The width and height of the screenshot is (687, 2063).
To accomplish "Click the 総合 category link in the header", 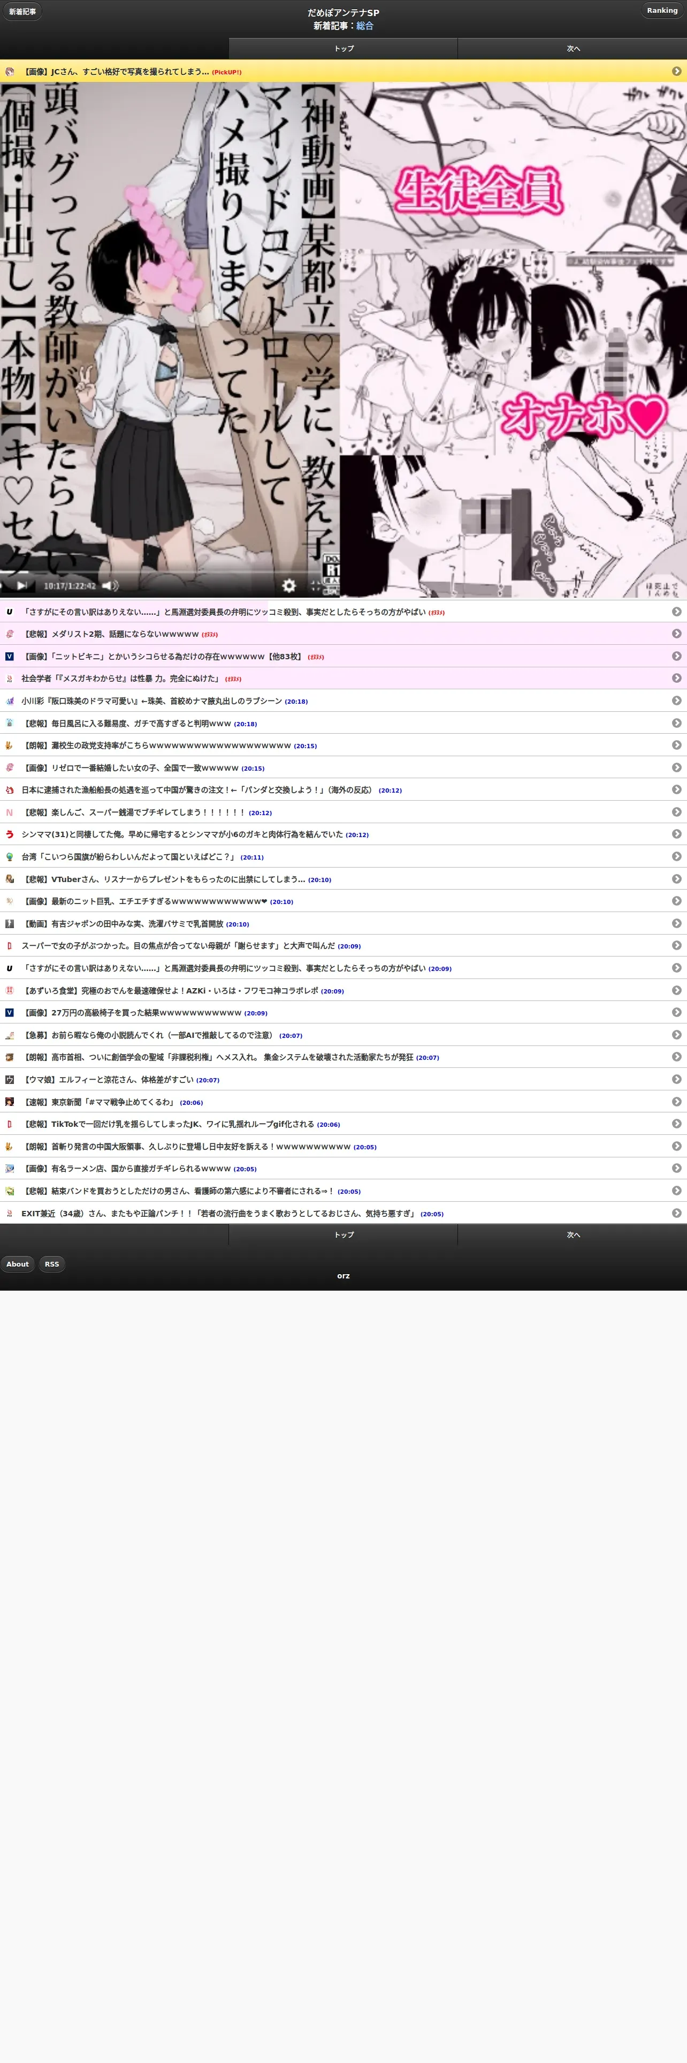I will 365,26.
